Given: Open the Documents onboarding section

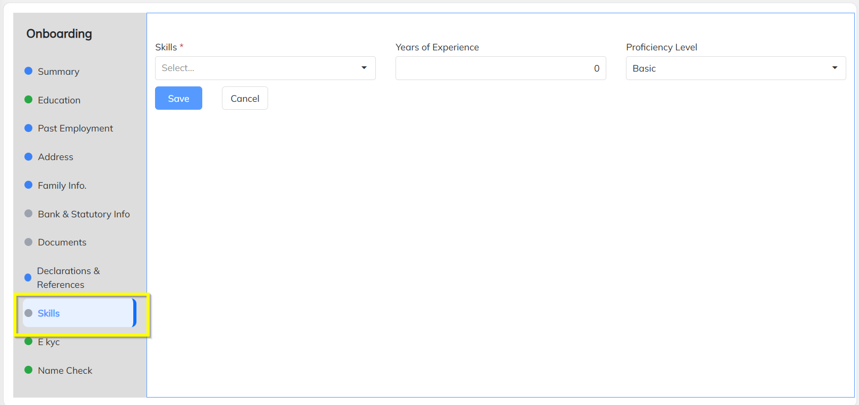Looking at the screenshot, I should 62,242.
